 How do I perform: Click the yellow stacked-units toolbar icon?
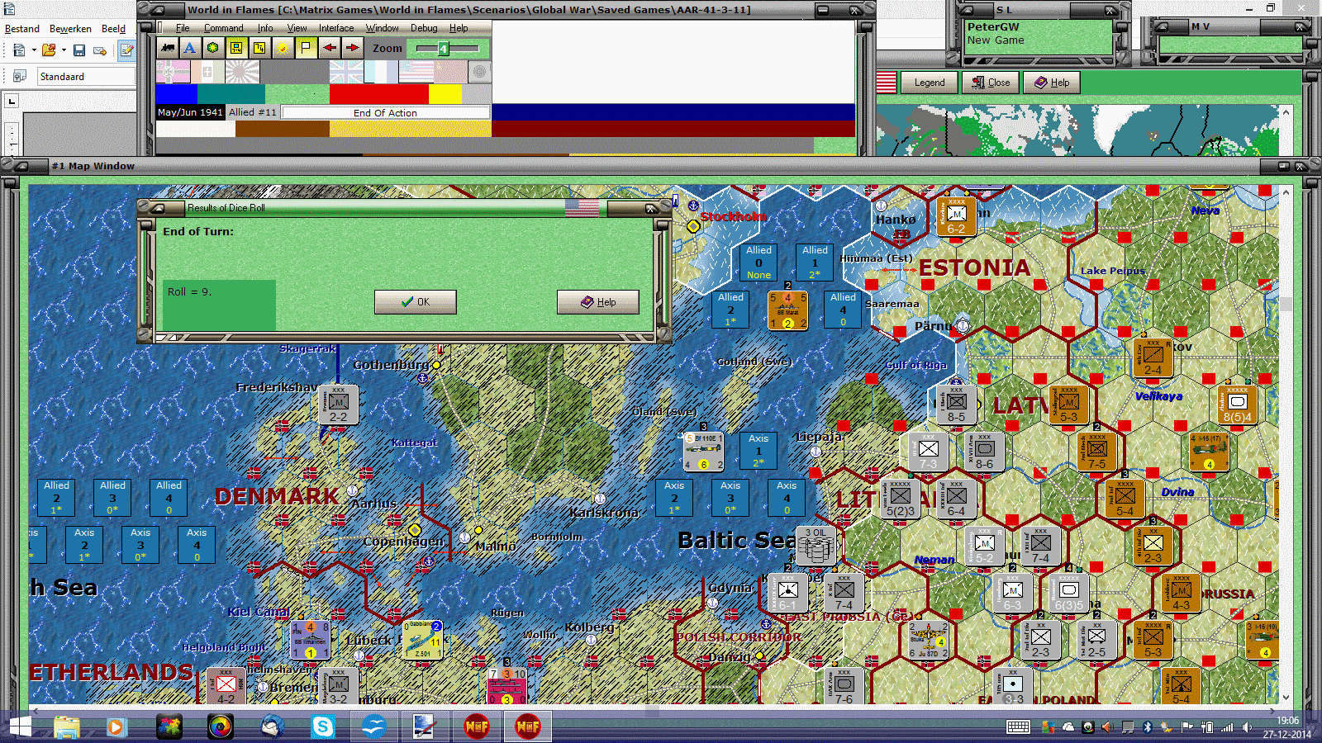(x=259, y=48)
